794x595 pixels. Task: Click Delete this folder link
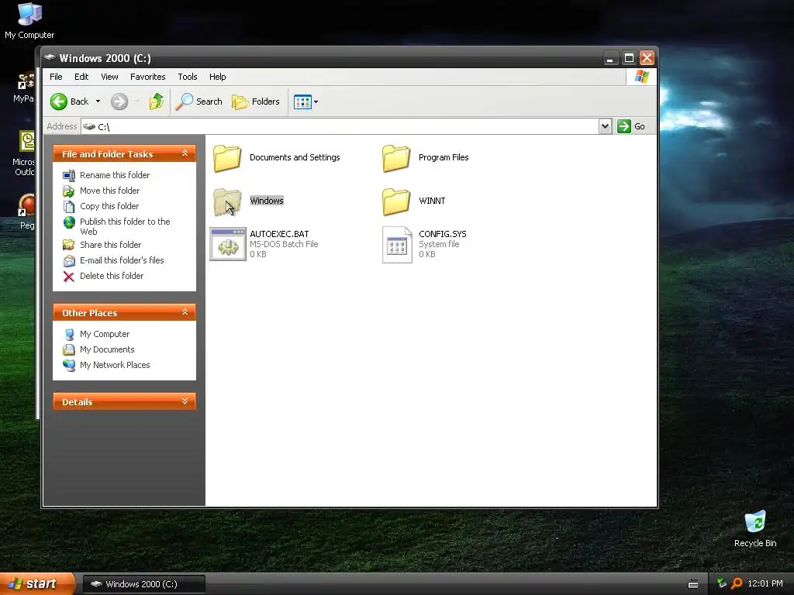[x=112, y=277]
